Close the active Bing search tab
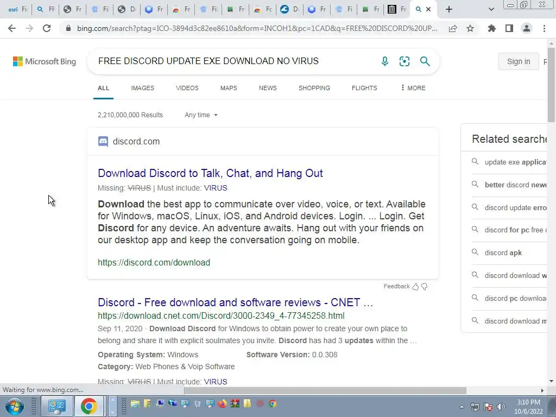This screenshot has height=417, width=556. point(428,9)
